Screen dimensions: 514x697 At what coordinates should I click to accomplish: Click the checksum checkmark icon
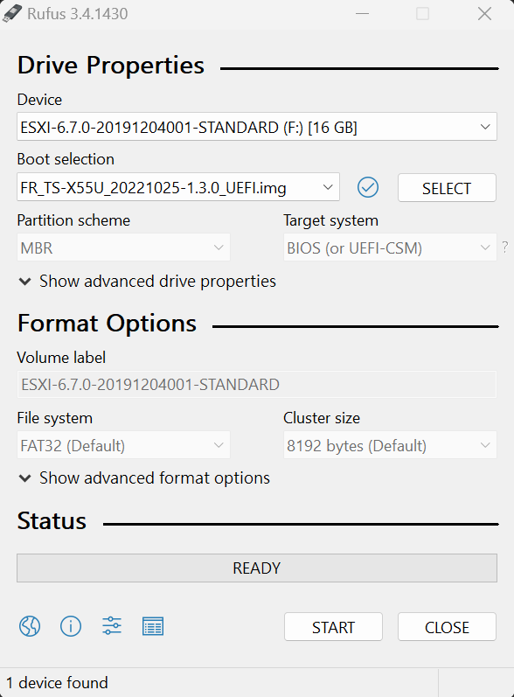(368, 187)
